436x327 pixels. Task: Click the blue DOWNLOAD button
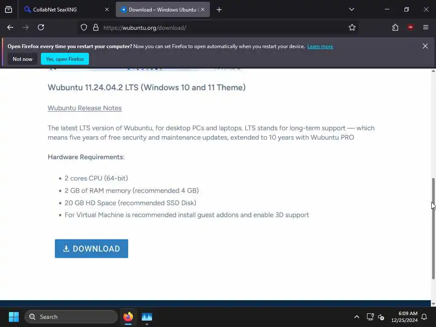click(92, 249)
